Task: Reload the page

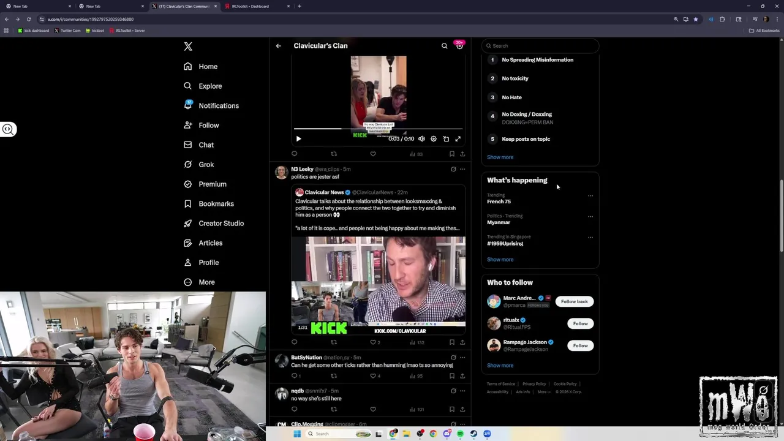Action: click(x=28, y=19)
